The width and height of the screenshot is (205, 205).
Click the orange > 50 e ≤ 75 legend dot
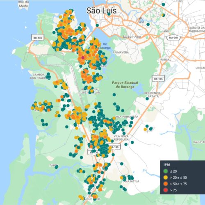[x=166, y=184]
